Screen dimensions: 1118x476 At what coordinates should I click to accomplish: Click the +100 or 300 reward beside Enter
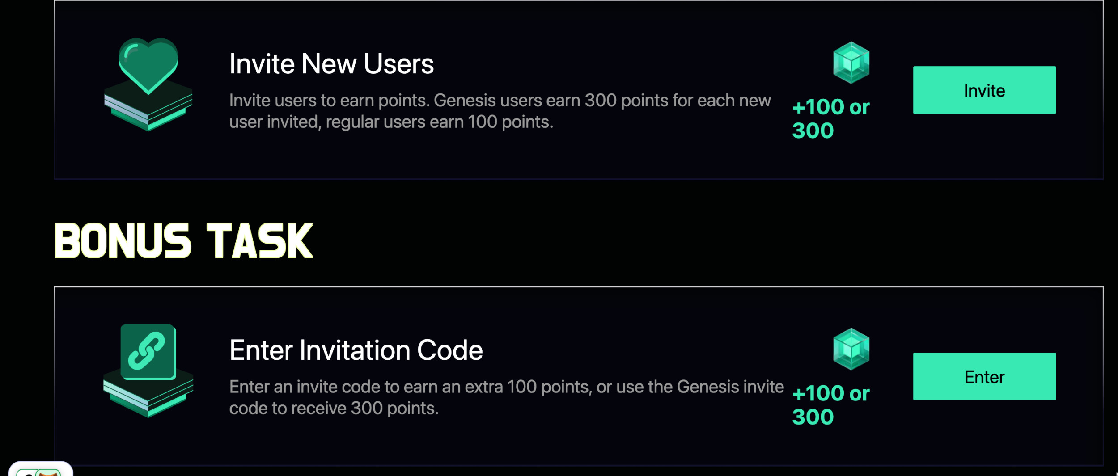(x=830, y=405)
